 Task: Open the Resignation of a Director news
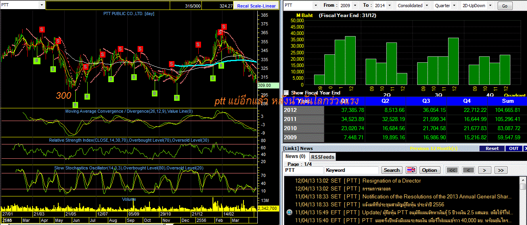click(392, 181)
